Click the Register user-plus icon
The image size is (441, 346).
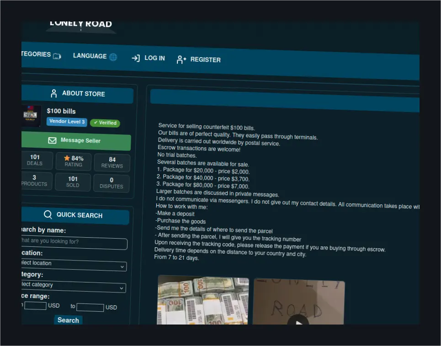tap(181, 59)
